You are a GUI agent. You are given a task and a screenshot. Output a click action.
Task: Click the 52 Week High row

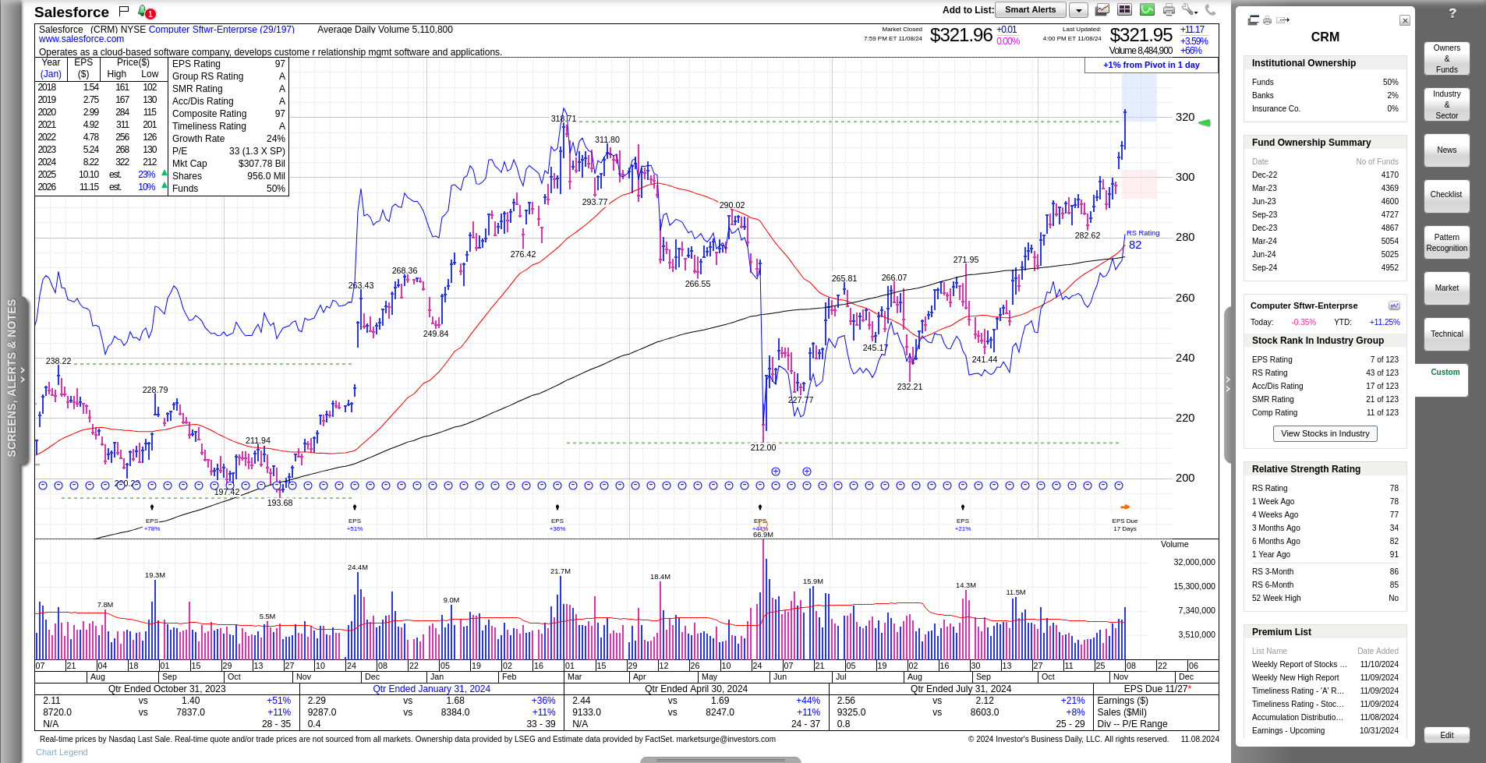[1325, 598]
